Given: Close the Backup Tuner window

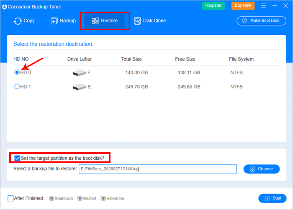Looking at the screenshot, I should 286,5.
